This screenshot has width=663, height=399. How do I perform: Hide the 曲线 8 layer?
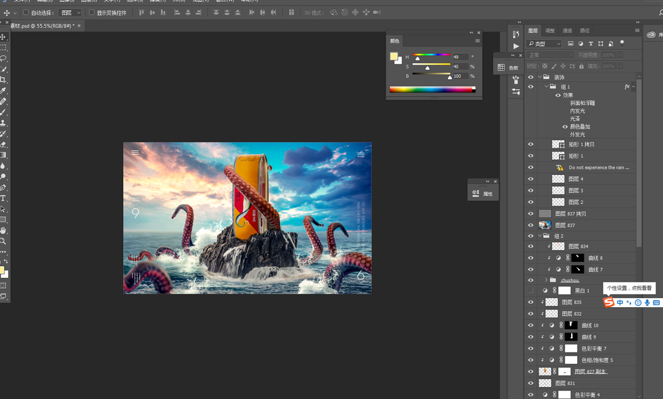pos(531,258)
